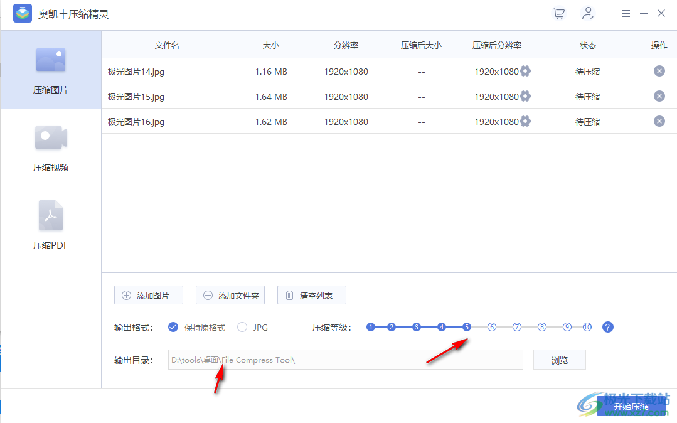Set compression level to 3
This screenshot has height=423, width=677.
(x=416, y=327)
